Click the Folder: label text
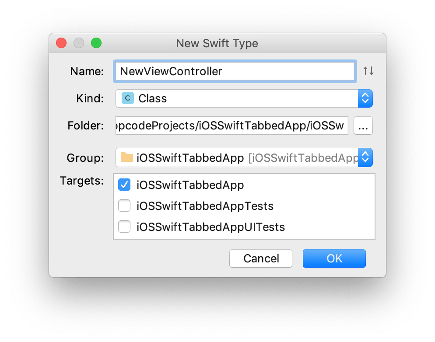 pyautogui.click(x=85, y=126)
